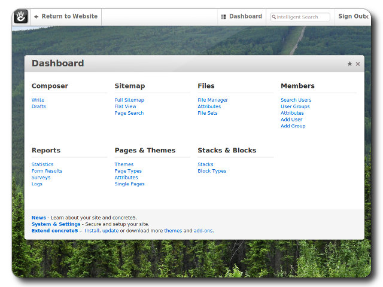The width and height of the screenshot is (383, 287).
Task: Close the Dashboard panel with X icon
Action: [358, 64]
